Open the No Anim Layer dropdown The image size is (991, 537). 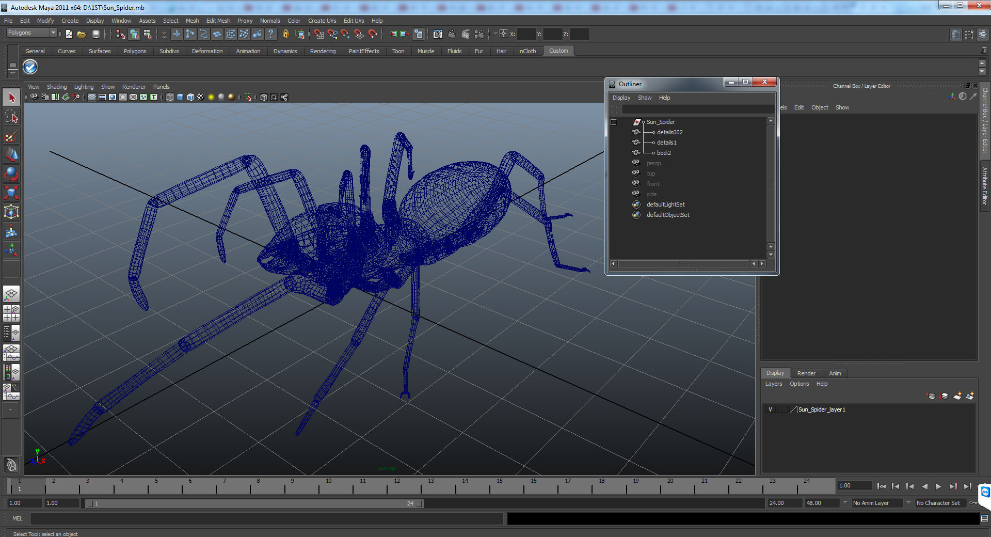coord(877,503)
